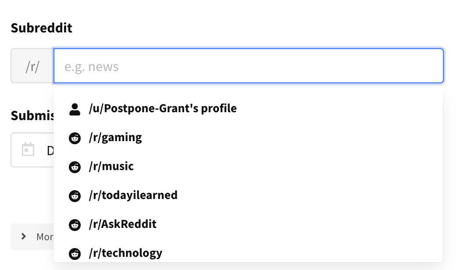Viewport: 457px width, 270px height.
Task: Click the Reddit snoo icon beside /r/gaming
Action: pyautogui.click(x=75, y=138)
